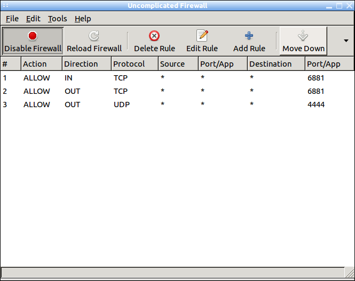
Task: Open the Edit menu
Action: pos(33,19)
